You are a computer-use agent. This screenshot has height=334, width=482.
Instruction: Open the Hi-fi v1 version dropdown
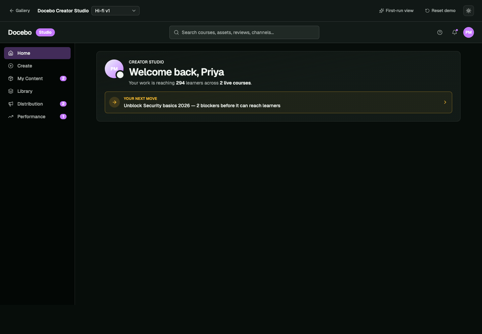115,11
